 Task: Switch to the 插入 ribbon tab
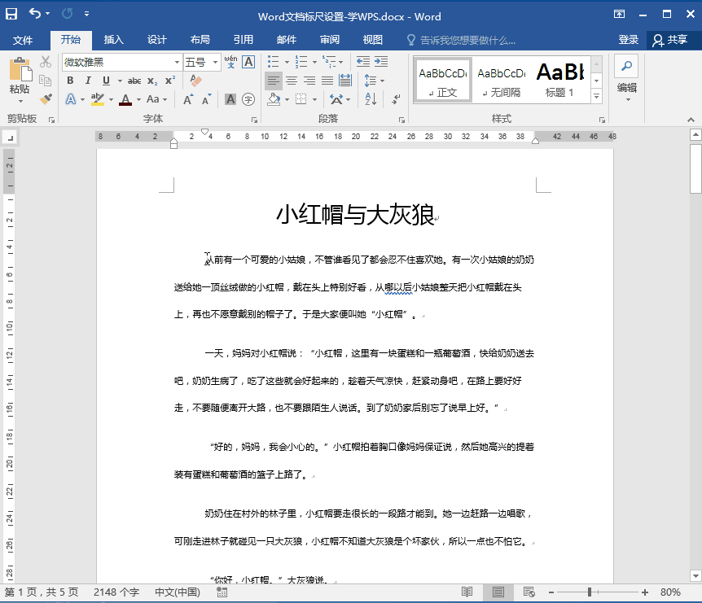[x=112, y=39]
